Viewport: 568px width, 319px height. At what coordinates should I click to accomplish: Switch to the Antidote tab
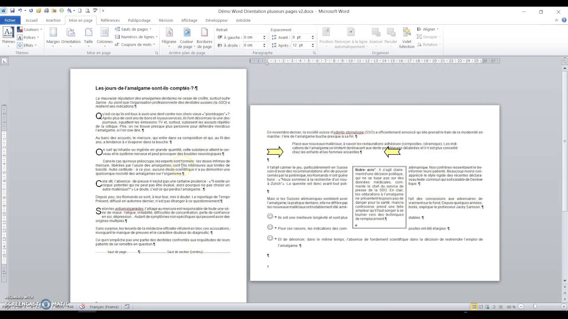click(x=243, y=20)
